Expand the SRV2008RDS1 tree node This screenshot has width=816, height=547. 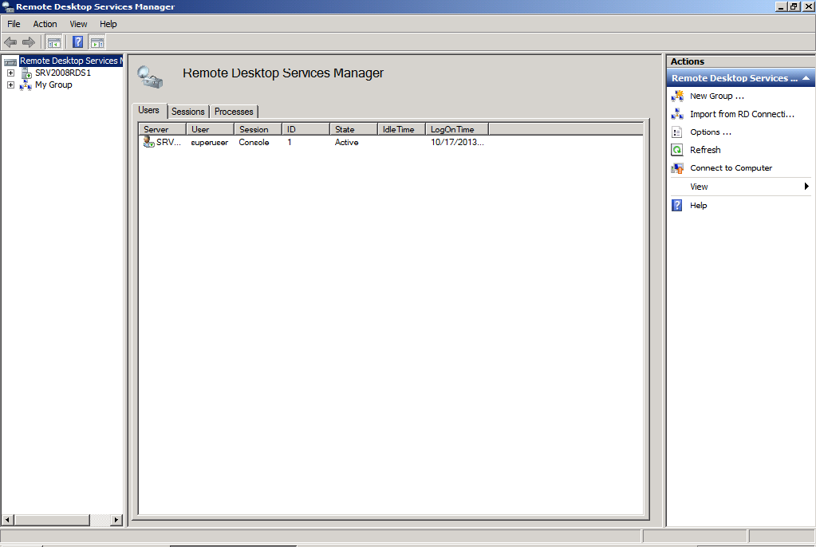(10, 73)
